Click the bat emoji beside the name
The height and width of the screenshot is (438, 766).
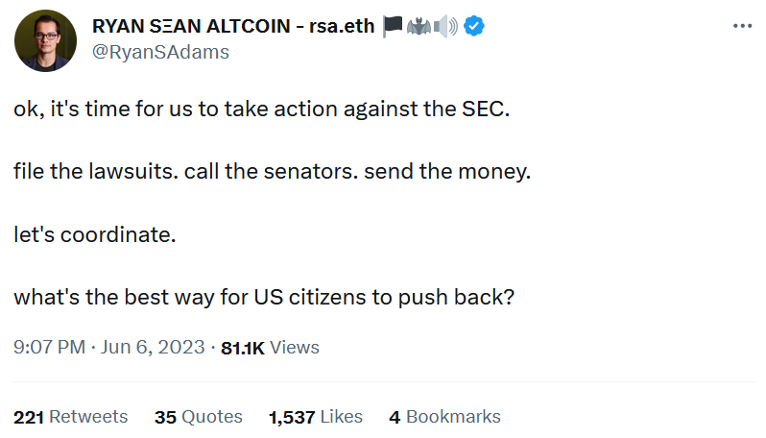coord(420,27)
